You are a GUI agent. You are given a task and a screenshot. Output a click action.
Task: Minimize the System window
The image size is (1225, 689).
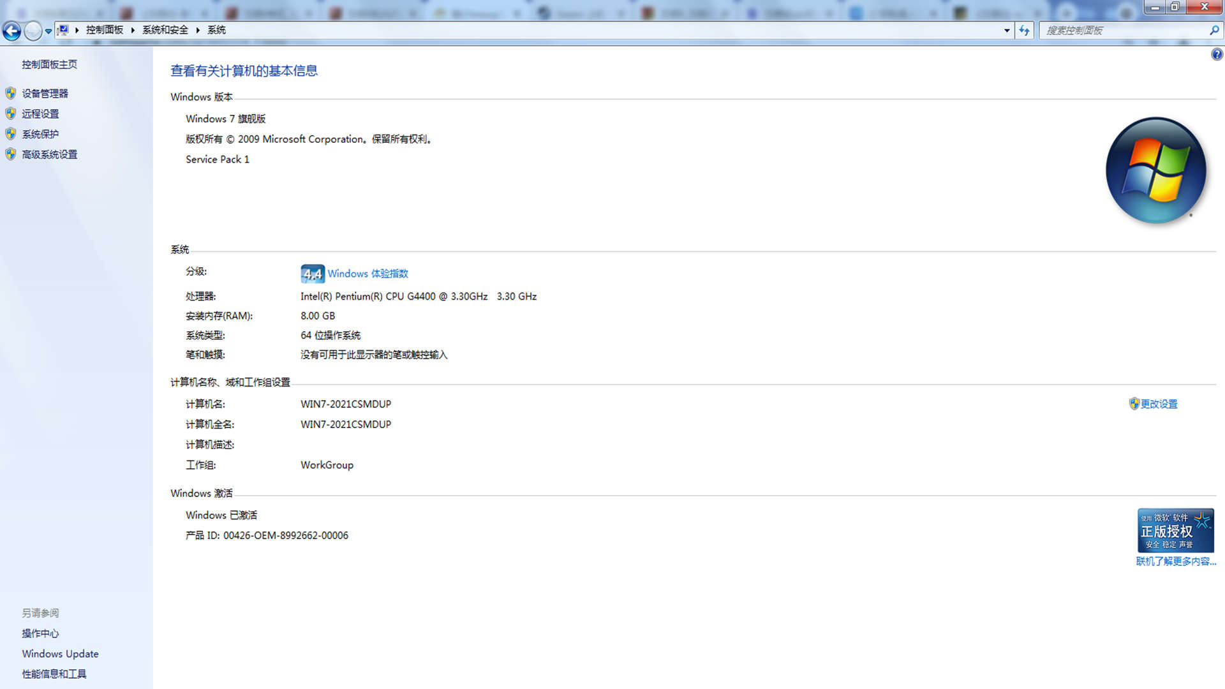click(1155, 7)
